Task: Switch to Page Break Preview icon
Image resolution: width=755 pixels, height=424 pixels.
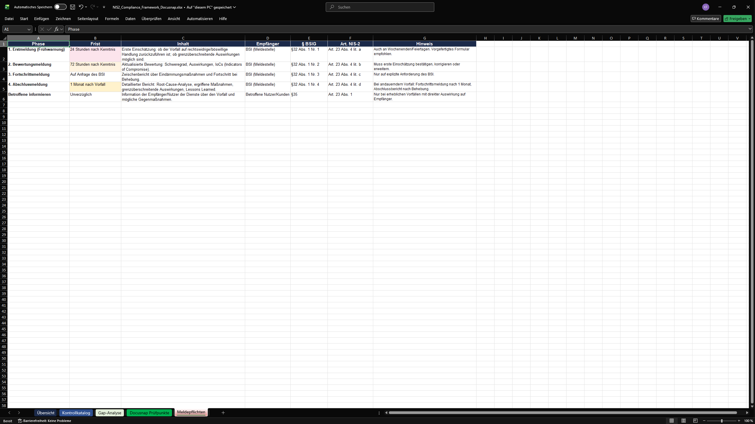Action: pos(695,421)
